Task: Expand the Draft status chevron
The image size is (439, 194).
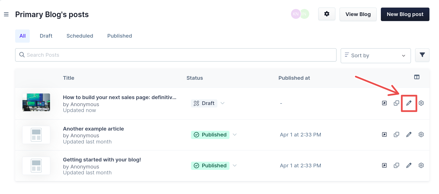Action: 222,103
